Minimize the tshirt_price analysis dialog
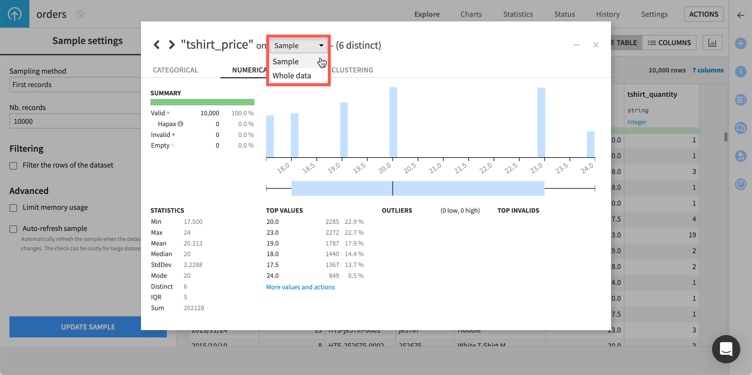The height and width of the screenshot is (375, 752). 577,45
